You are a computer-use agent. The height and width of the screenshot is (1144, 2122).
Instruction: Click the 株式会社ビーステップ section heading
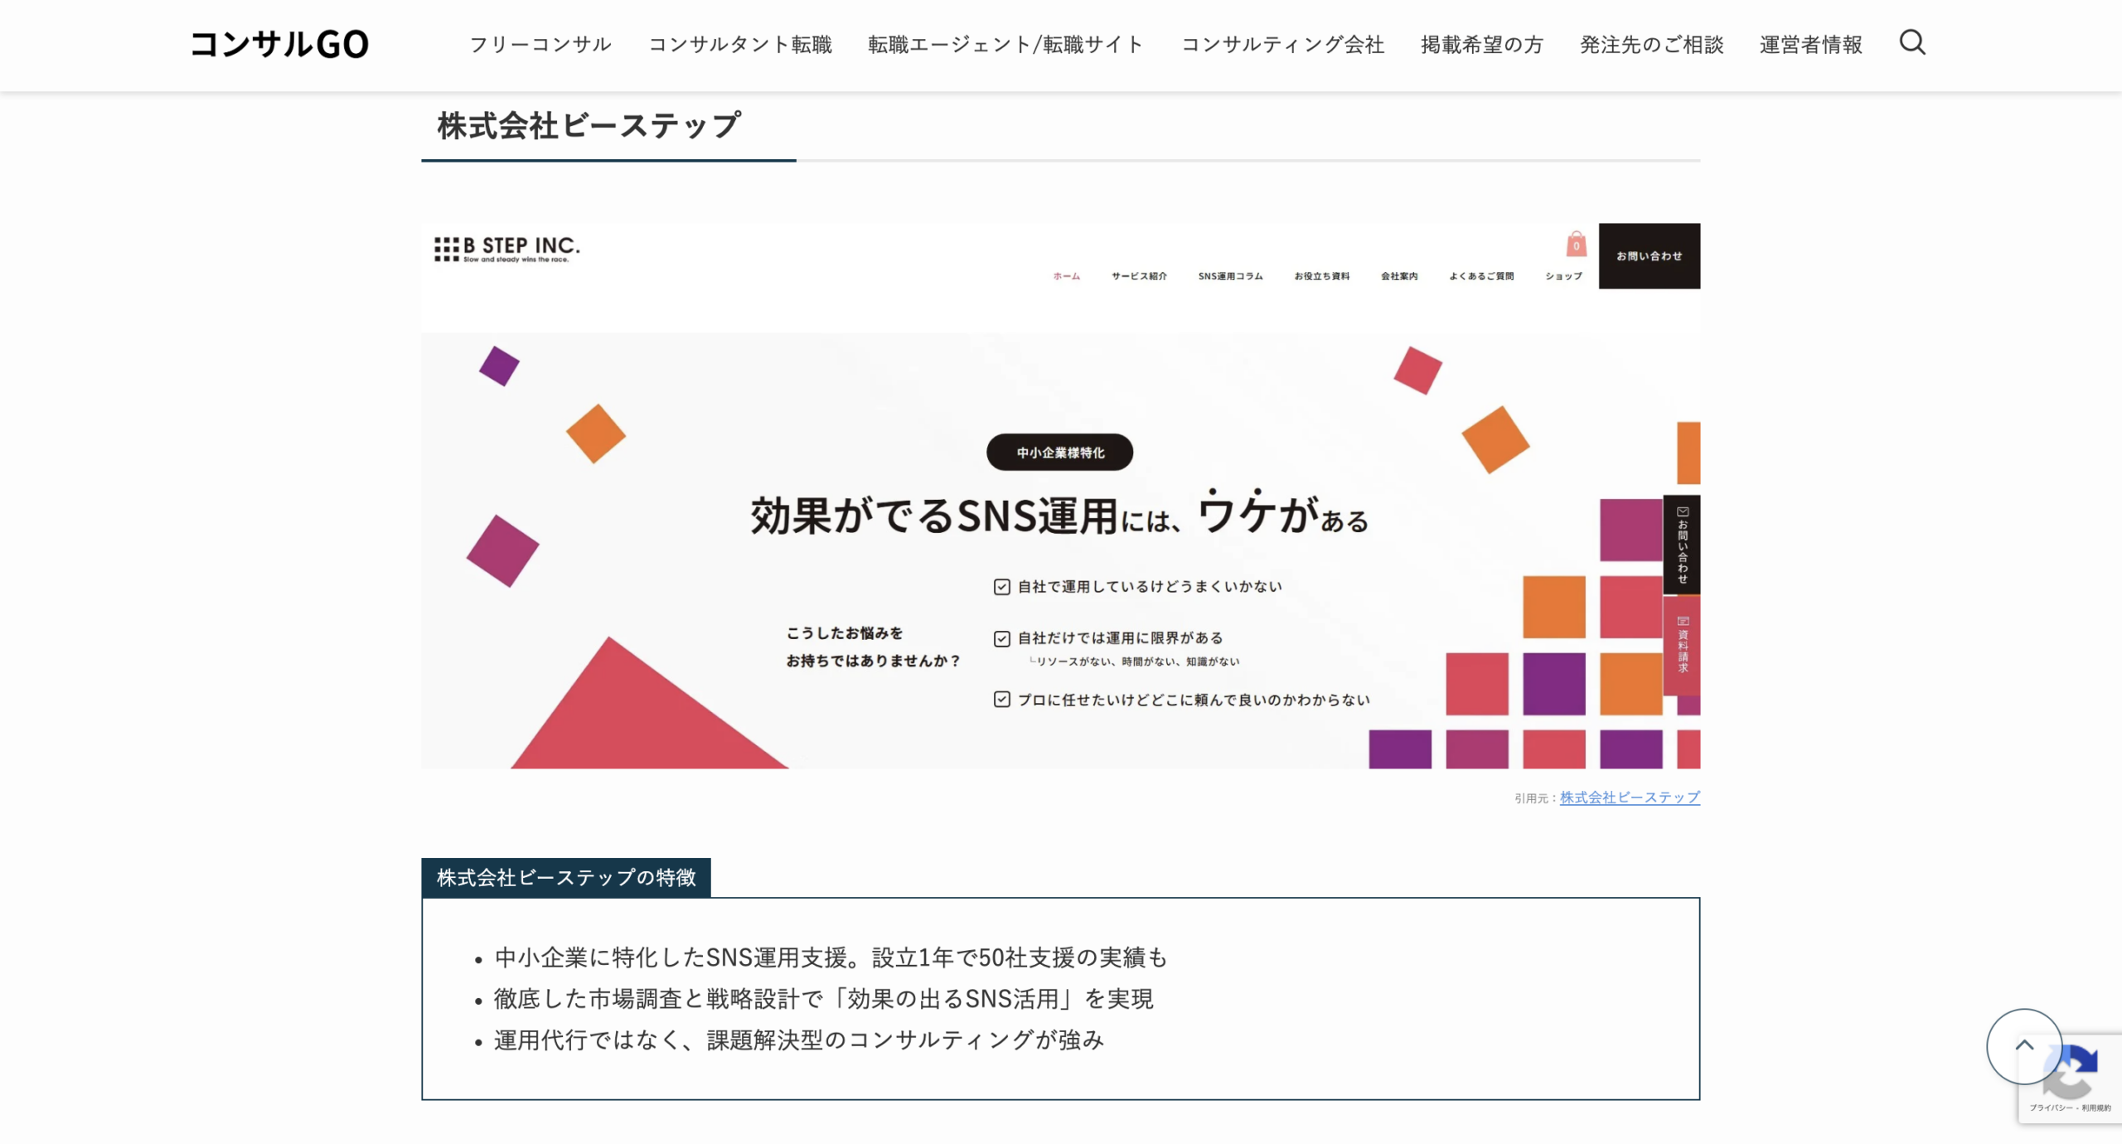589,125
